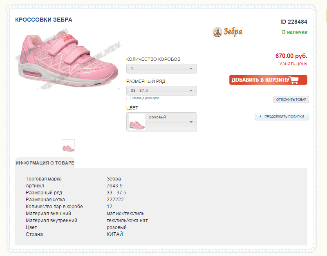This screenshot has width=327, height=256.
Task: Open the Цвет dropdown showing розовый
Action: [168, 122]
